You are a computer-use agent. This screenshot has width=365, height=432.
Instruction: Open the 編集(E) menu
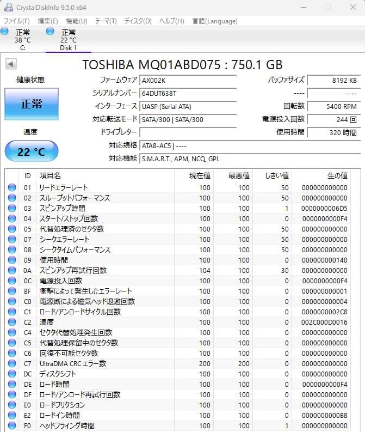[x=47, y=21]
